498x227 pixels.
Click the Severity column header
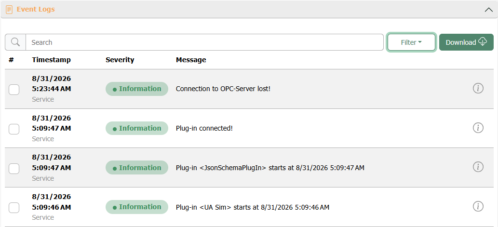pos(120,60)
